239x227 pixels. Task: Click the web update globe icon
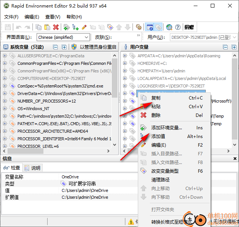tap(169, 27)
